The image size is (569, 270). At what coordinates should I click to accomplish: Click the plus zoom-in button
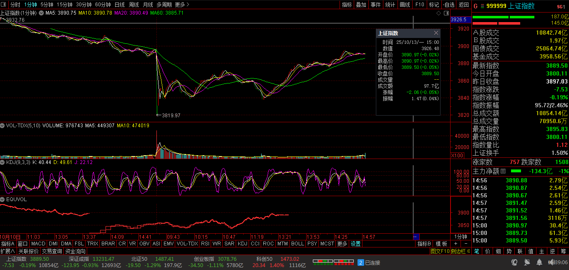[x=456, y=244]
